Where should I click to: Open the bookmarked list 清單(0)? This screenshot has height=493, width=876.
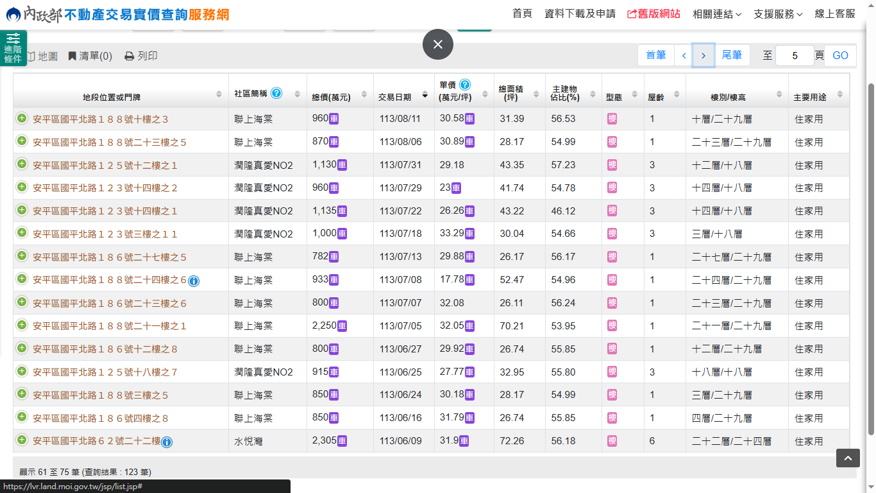pyautogui.click(x=90, y=56)
